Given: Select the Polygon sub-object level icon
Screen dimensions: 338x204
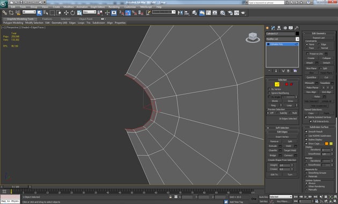Looking at the screenshot, I should pos(286,84).
